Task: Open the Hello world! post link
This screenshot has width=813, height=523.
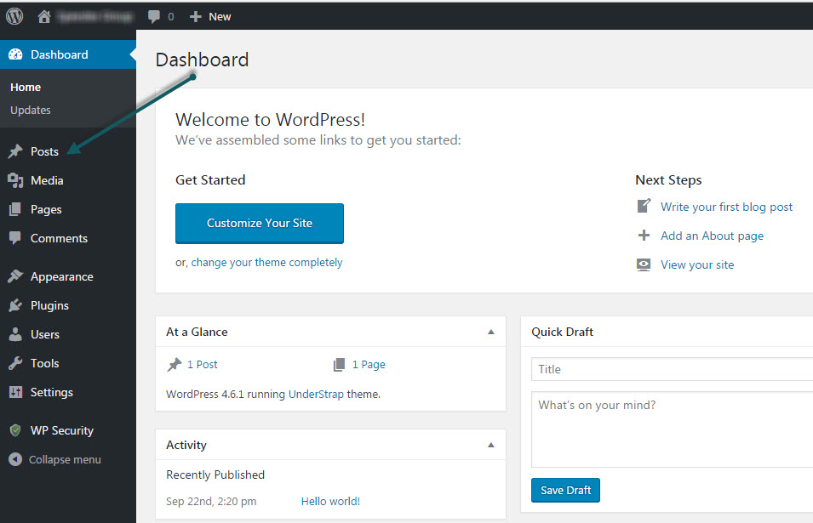Action: click(x=331, y=501)
